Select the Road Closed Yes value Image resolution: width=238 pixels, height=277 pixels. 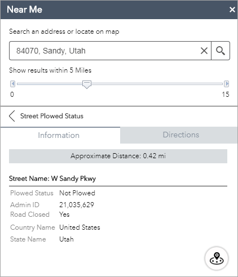point(64,215)
